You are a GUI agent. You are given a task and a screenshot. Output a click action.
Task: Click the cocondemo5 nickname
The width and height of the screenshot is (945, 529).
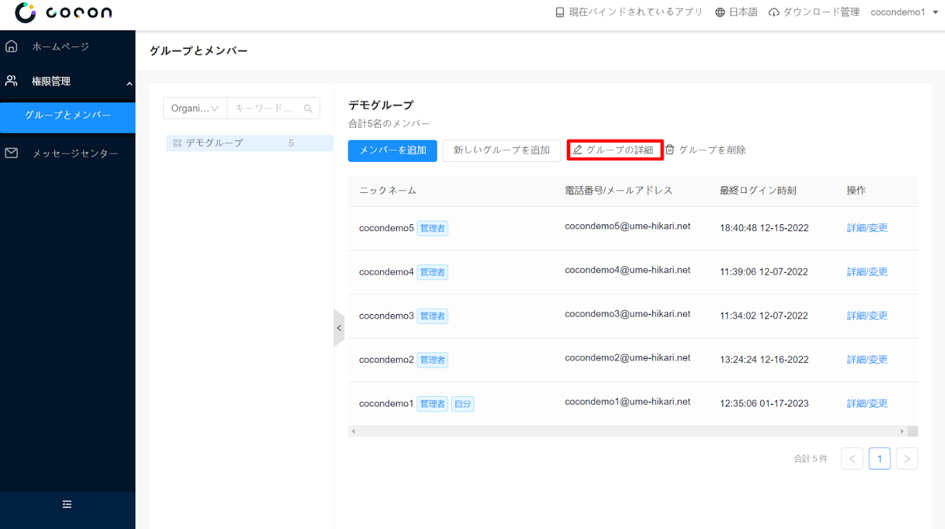(386, 228)
